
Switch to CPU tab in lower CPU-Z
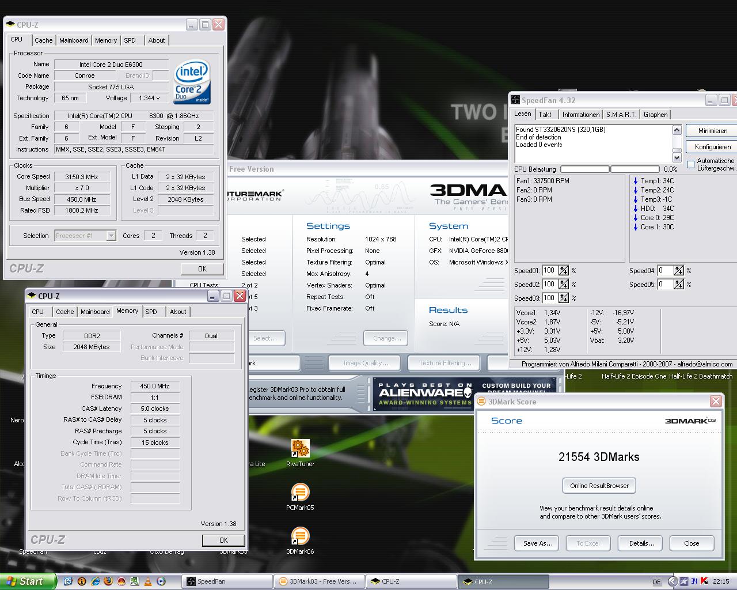38,312
